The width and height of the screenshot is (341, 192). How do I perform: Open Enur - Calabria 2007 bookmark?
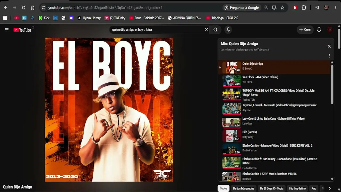[x=147, y=18]
